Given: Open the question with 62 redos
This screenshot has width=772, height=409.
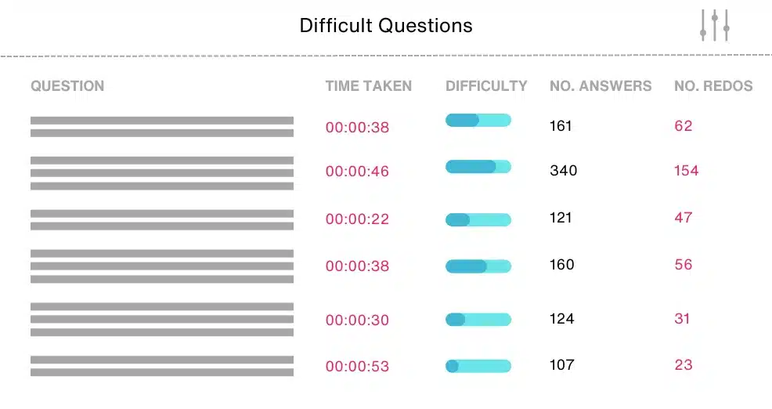Looking at the screenshot, I should click(162, 127).
